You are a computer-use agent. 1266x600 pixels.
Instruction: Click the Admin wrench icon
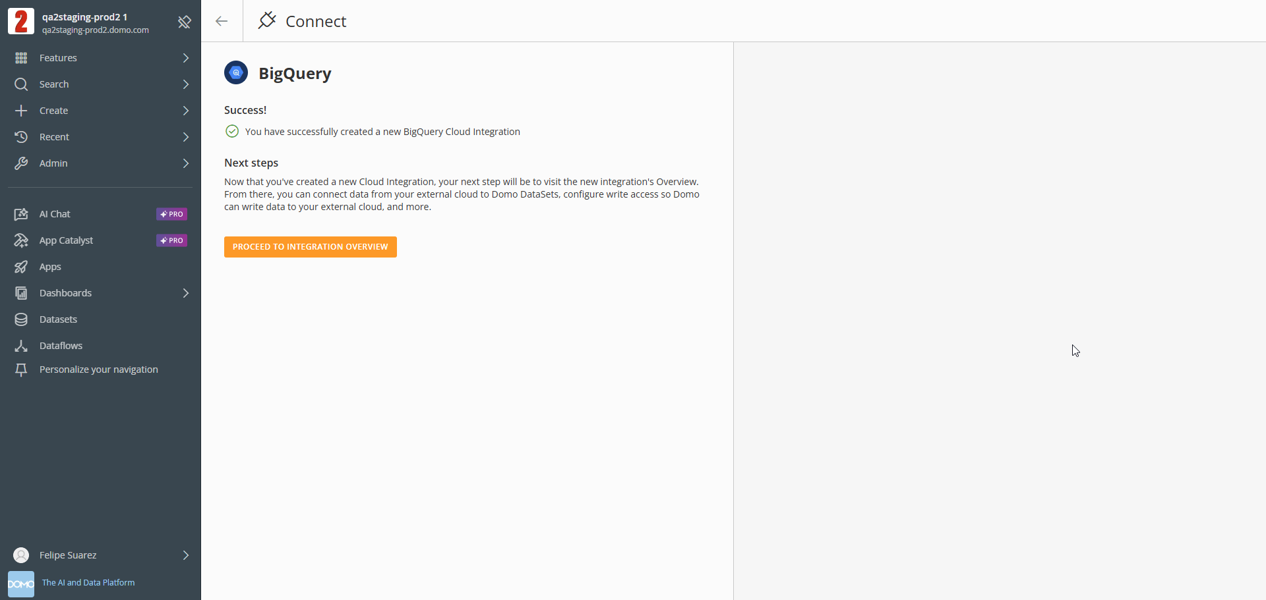coord(21,163)
